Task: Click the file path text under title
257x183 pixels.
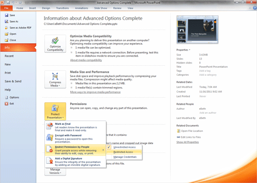Action: 81,24
